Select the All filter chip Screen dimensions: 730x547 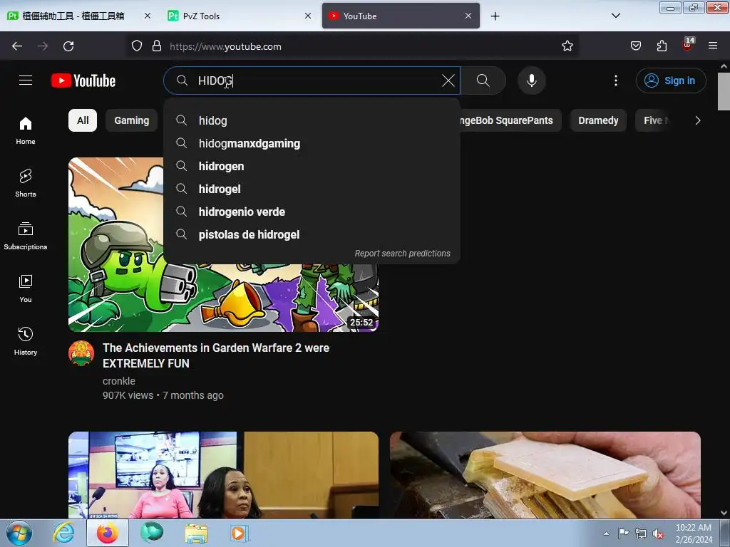tap(83, 120)
